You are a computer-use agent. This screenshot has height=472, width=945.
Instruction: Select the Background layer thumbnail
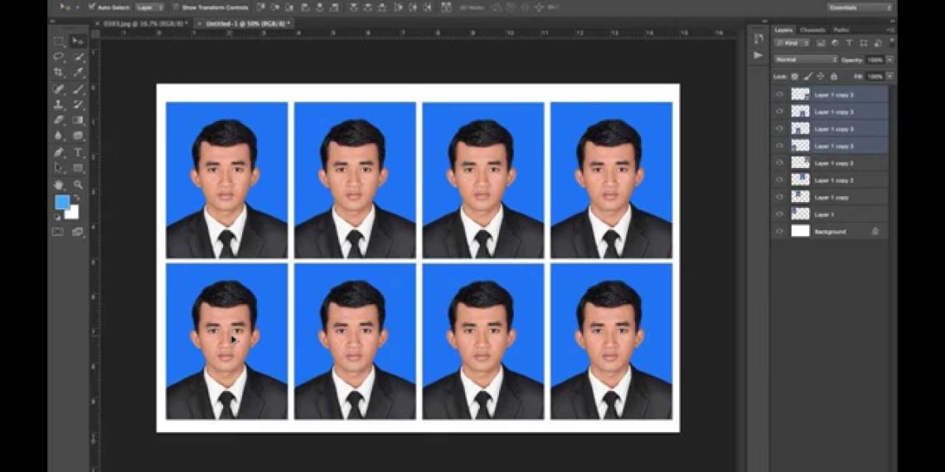801,232
